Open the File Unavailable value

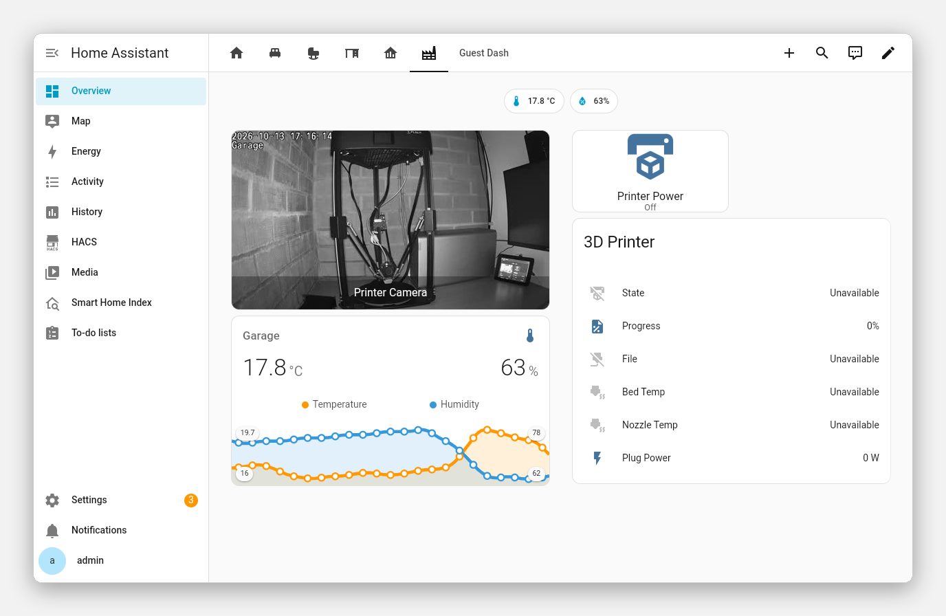click(855, 359)
